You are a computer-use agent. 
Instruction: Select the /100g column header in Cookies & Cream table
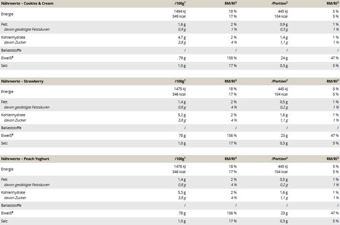180,3
